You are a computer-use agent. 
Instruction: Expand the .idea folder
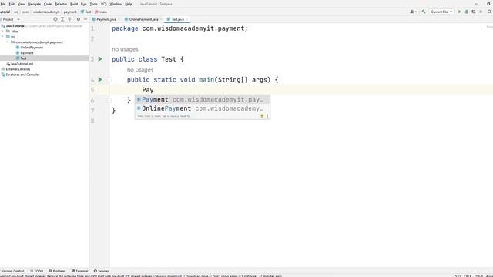click(2, 32)
